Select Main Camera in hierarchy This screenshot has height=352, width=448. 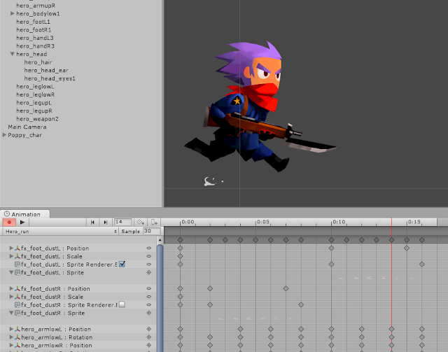tap(27, 127)
